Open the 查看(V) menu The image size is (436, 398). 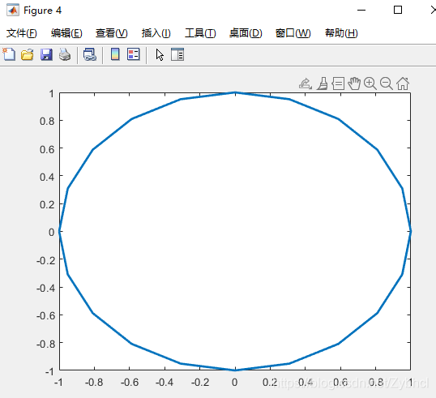coord(112,33)
